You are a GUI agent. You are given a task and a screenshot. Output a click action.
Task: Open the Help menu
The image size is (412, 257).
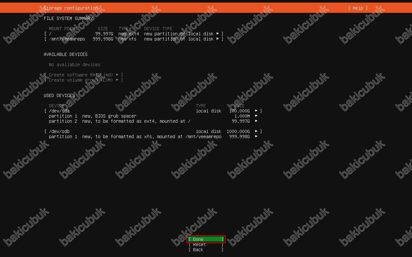(x=358, y=8)
